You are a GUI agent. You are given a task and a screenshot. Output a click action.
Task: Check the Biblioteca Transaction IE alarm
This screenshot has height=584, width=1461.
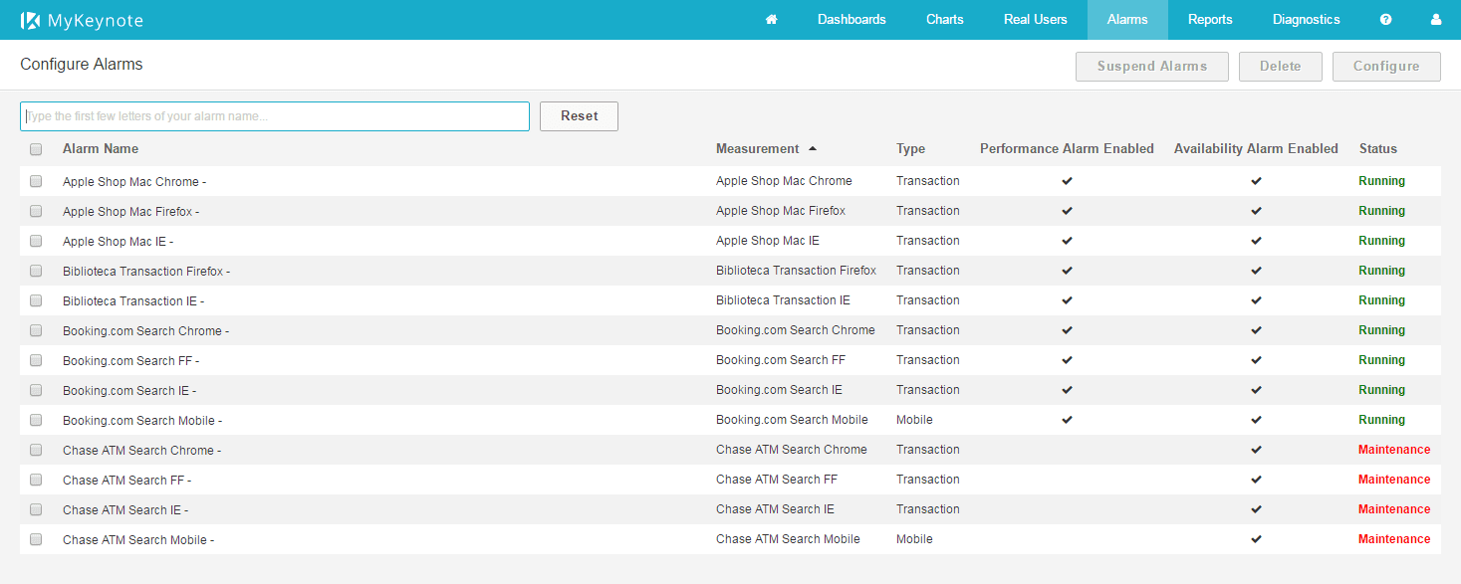(x=36, y=300)
